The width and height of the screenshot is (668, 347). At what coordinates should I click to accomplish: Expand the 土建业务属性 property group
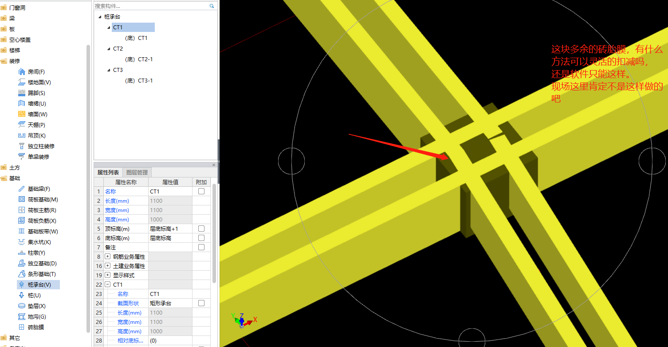[x=108, y=266]
